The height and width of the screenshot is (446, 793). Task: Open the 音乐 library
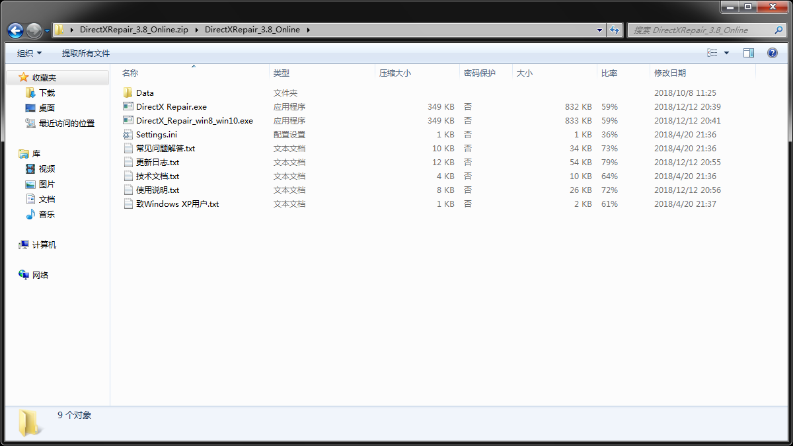point(46,214)
